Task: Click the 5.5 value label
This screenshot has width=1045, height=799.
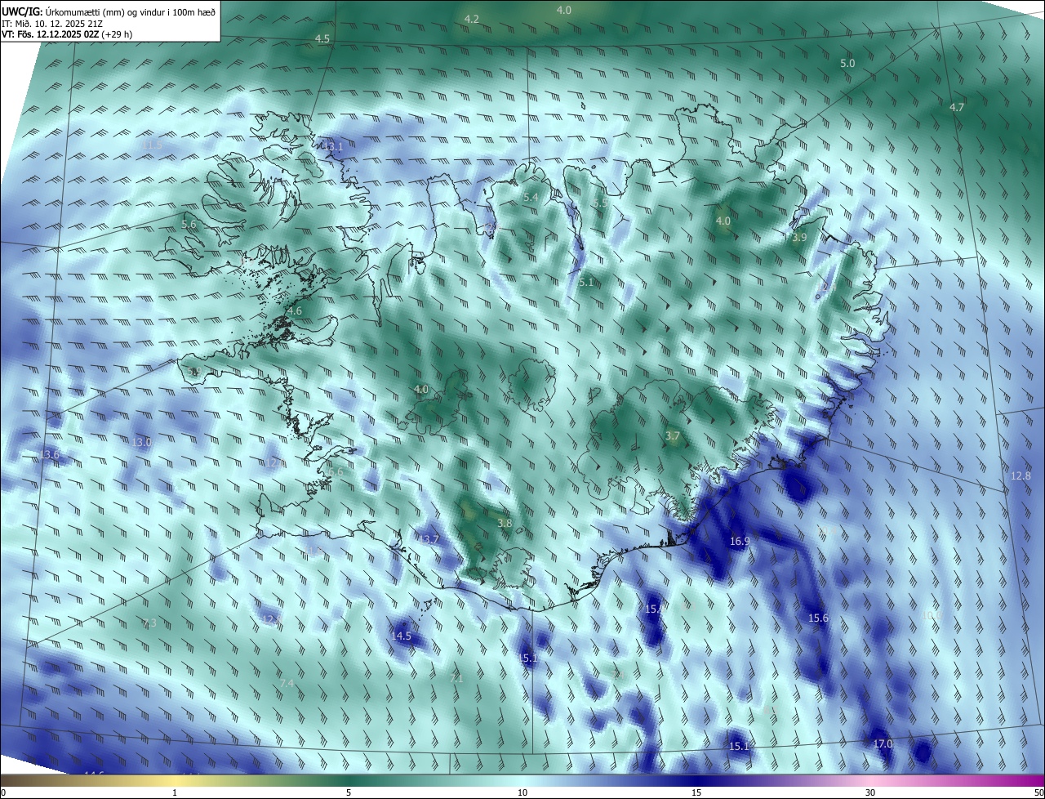Action: coord(600,203)
